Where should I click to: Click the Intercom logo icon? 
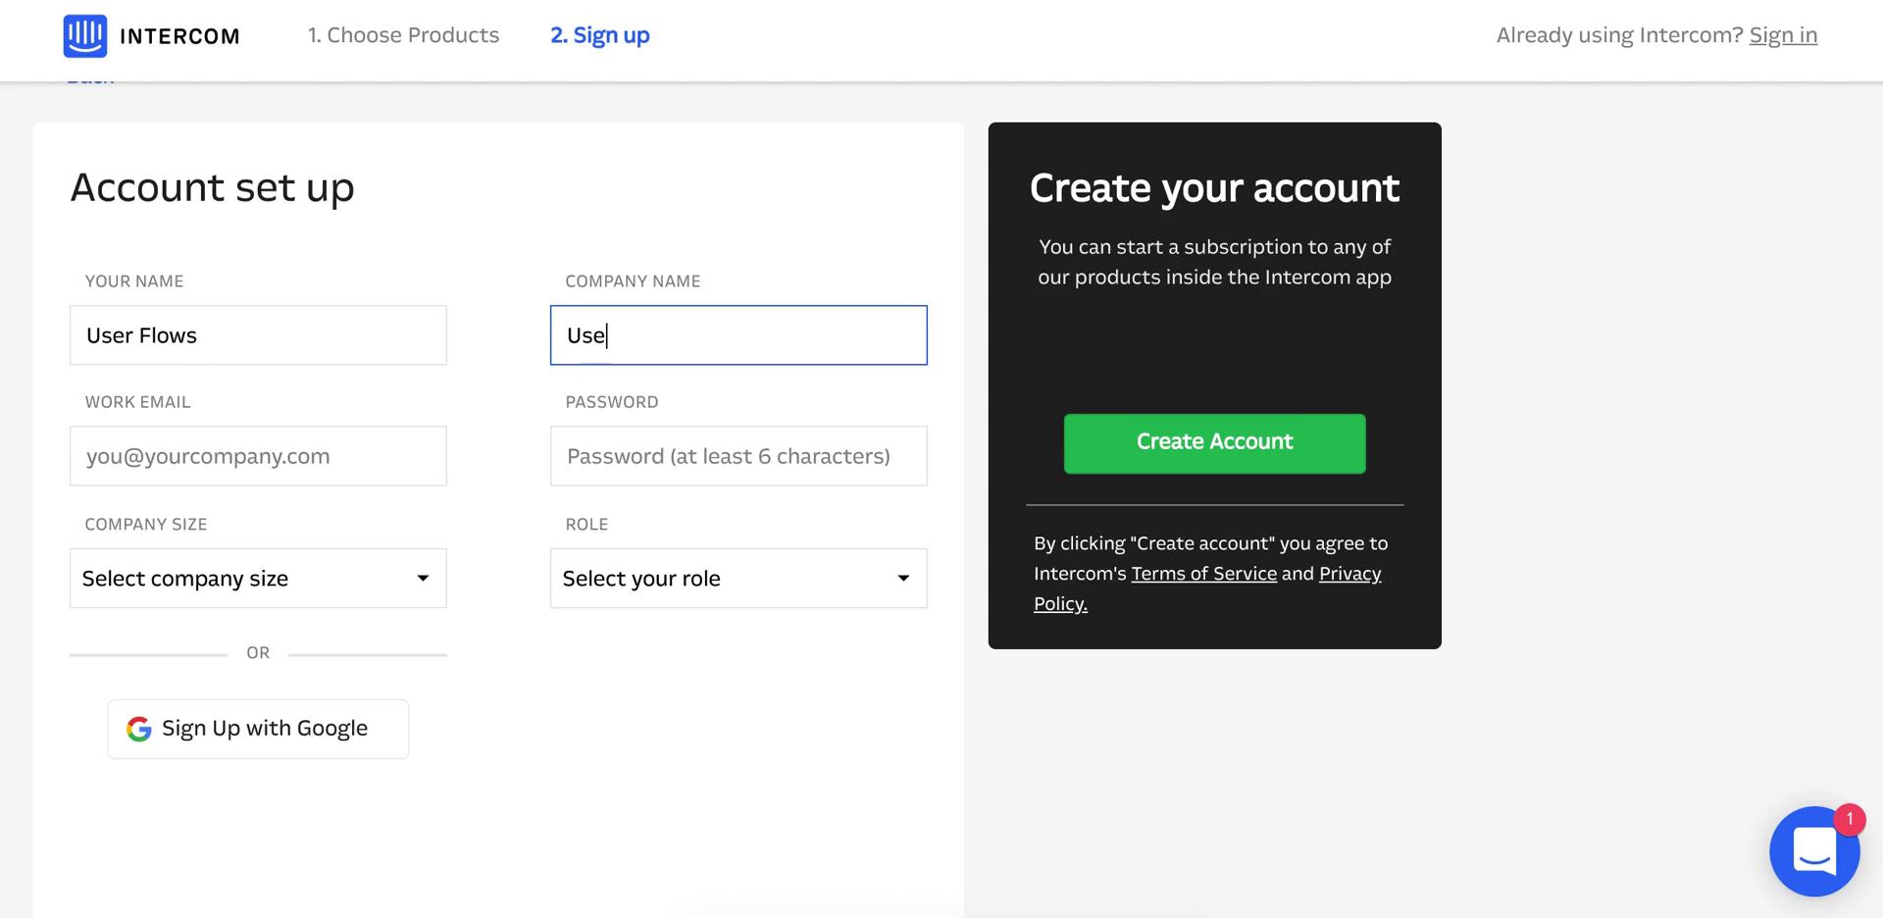click(x=85, y=36)
